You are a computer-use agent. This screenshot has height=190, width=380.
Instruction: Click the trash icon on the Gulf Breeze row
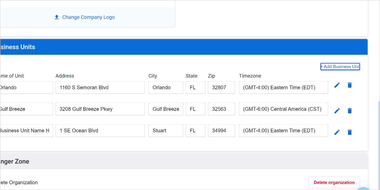coord(350,111)
